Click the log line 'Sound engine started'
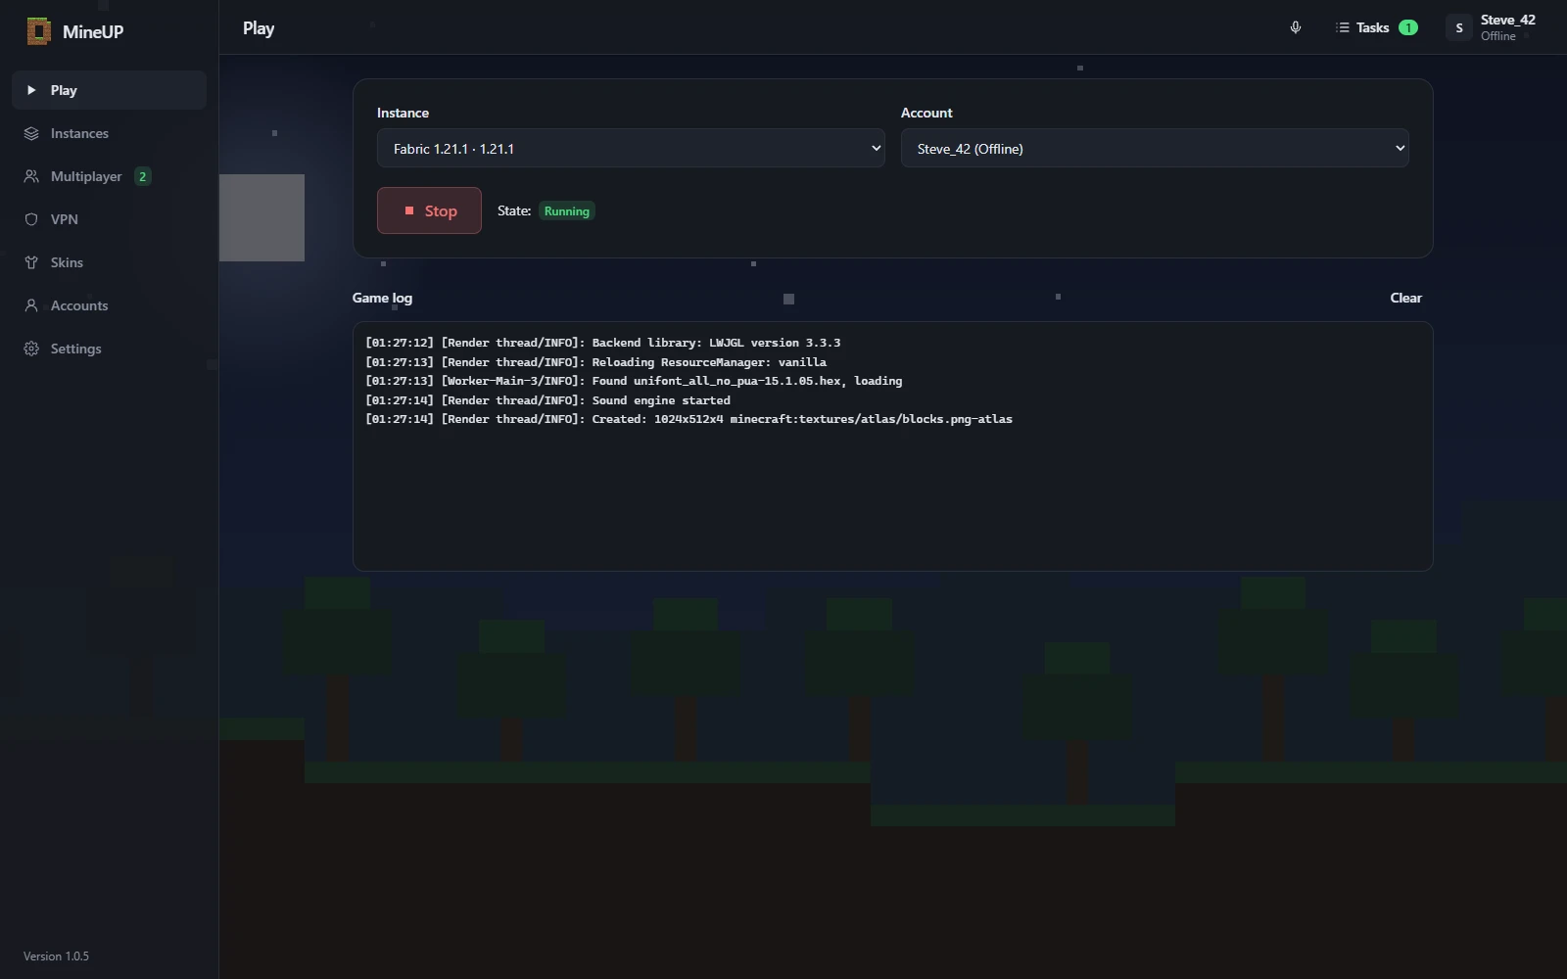This screenshot has height=979, width=1567. (x=547, y=400)
